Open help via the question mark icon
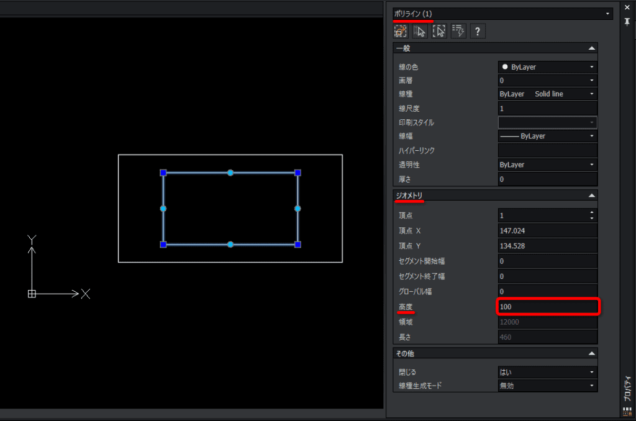Screen dimensions: 636x421 tap(478, 31)
